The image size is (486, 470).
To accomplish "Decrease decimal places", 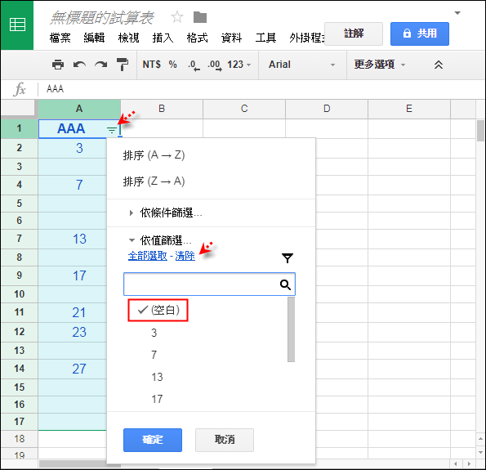I will 194,65.
